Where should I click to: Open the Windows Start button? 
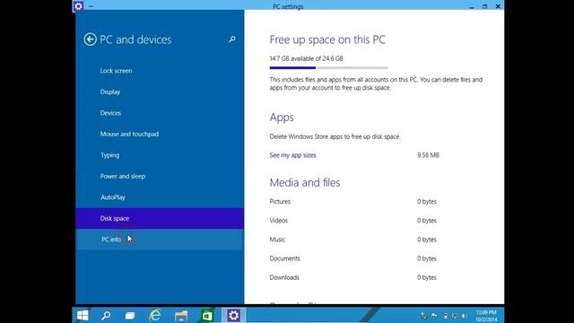pos(83,315)
